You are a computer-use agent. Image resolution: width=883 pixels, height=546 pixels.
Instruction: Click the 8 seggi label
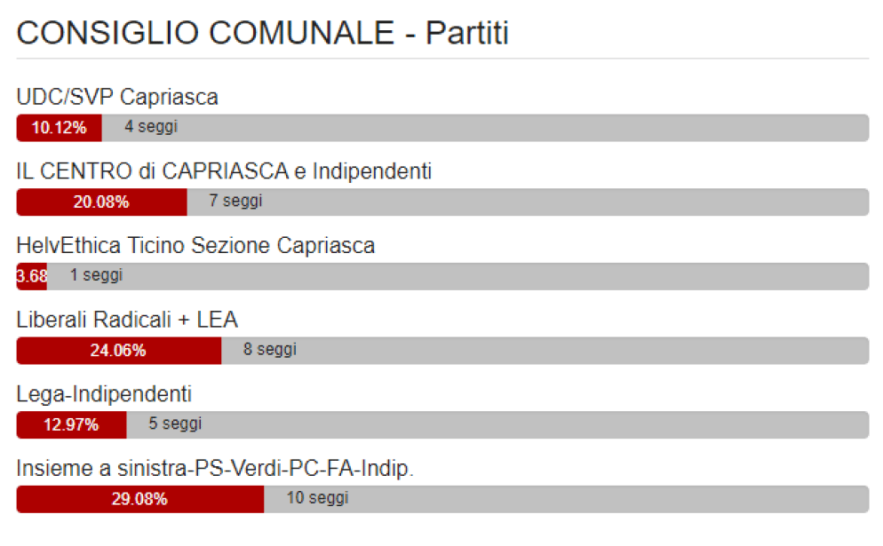point(270,350)
